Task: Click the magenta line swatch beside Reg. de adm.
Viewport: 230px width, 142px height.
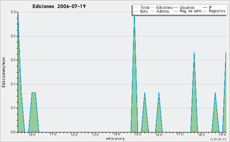Action: click(176, 11)
